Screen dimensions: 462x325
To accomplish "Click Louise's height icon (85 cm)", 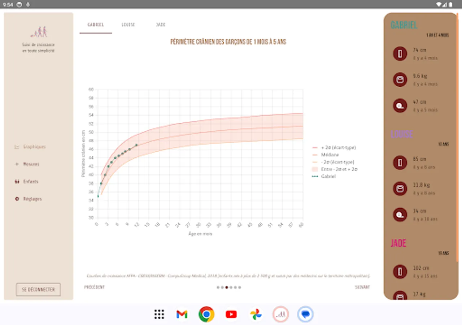I will coord(400,163).
